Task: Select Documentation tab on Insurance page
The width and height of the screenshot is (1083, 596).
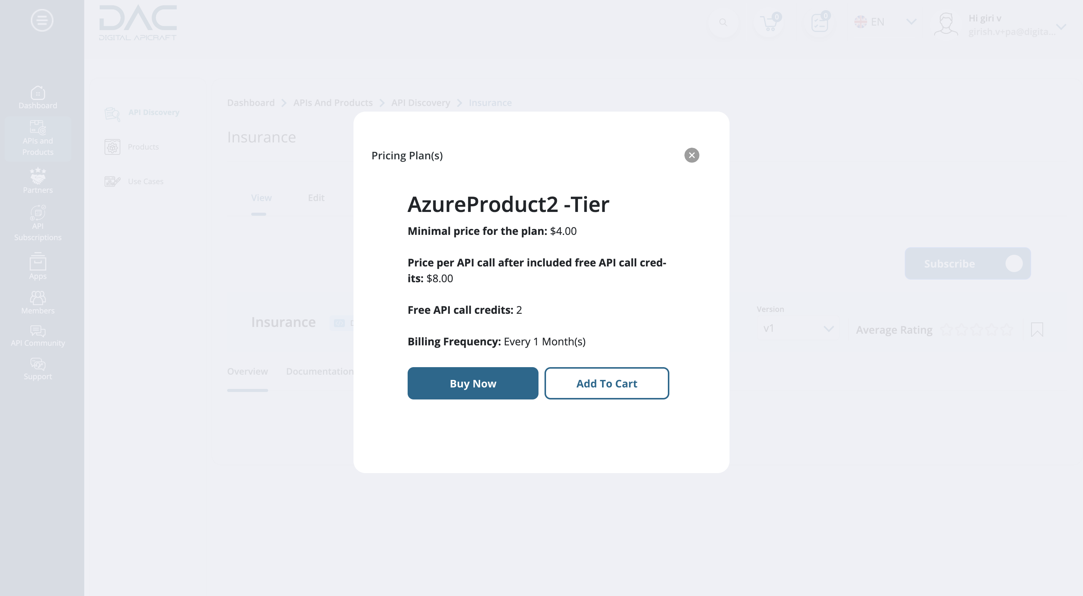Action: [320, 371]
